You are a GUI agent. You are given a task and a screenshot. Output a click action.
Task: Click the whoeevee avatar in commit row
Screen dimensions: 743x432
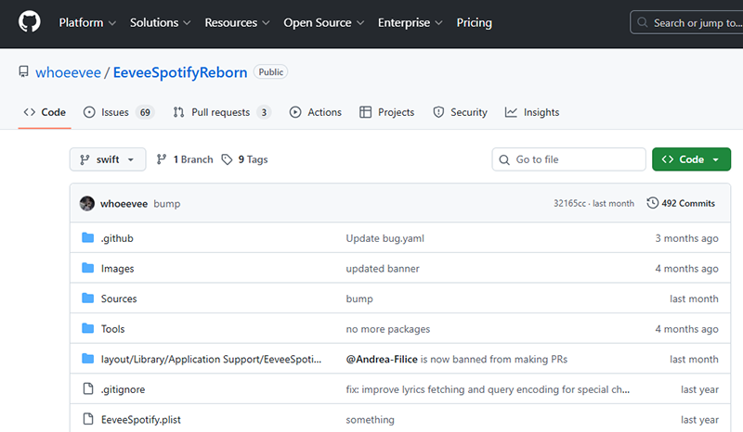87,203
